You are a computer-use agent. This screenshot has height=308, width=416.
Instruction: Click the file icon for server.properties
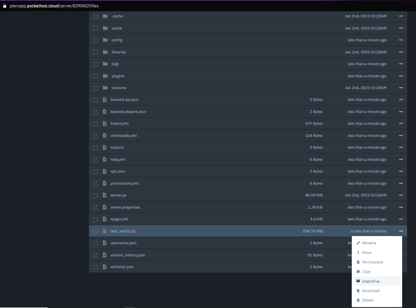pyautogui.click(x=105, y=207)
